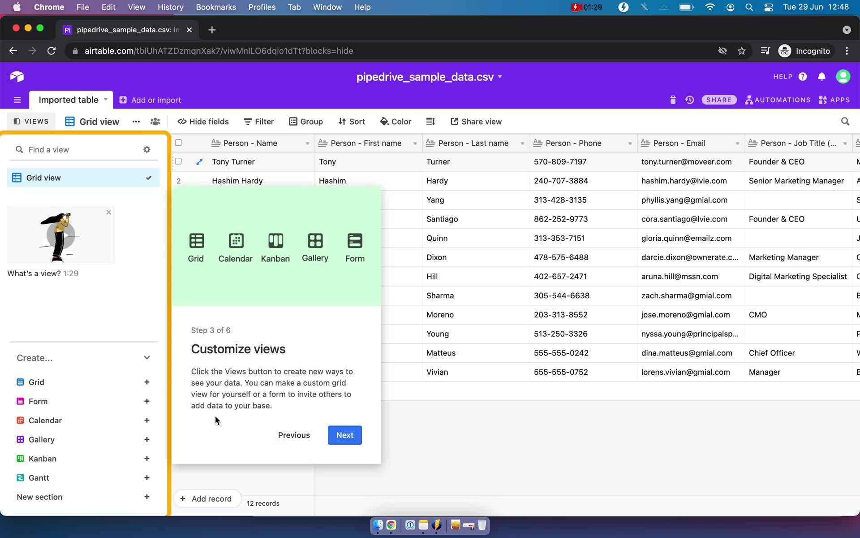Toggle checkbox for Hashim Hardy row
This screenshot has width=860, height=538.
(179, 180)
